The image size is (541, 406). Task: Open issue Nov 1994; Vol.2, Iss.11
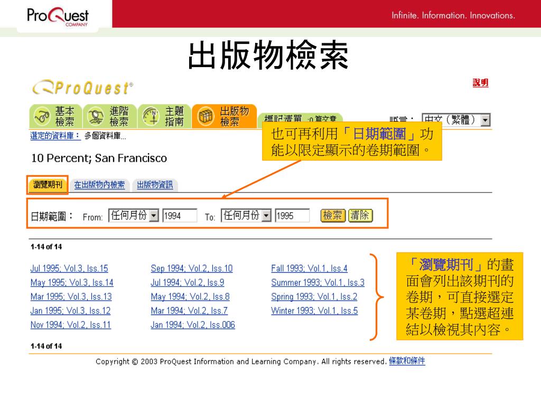click(x=70, y=325)
